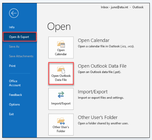
Task: Click 'Import or export files and settings.' text
Action: (101, 98)
